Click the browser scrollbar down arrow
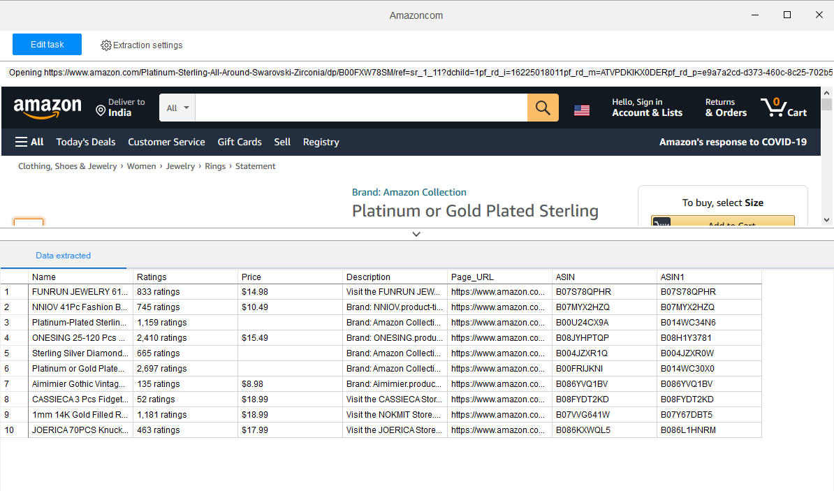The width and height of the screenshot is (834, 491). coord(826,220)
